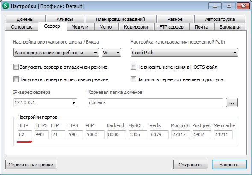
Task: Click the Redis port field with 6379
Action: tap(159, 134)
